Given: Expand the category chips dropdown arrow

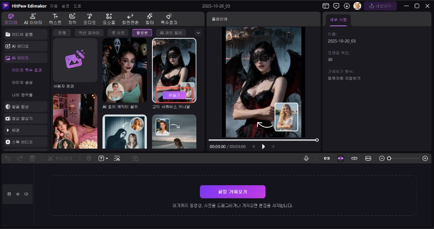Looking at the screenshot, I should [x=198, y=33].
